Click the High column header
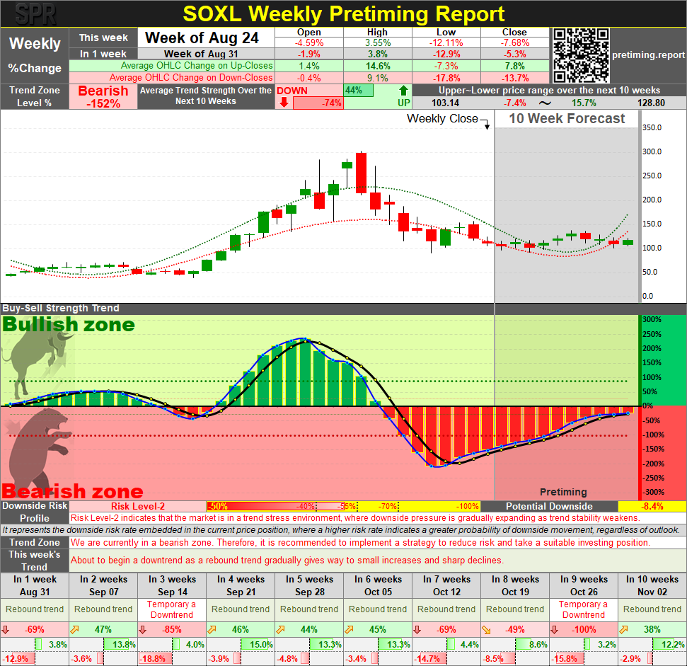Screen dimensions: 687x666 point(377,32)
